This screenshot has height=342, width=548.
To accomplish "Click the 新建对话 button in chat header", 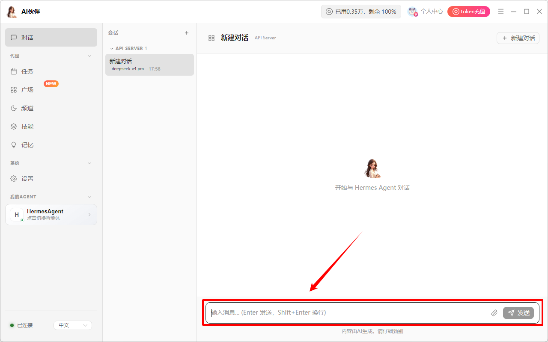I will coord(518,38).
